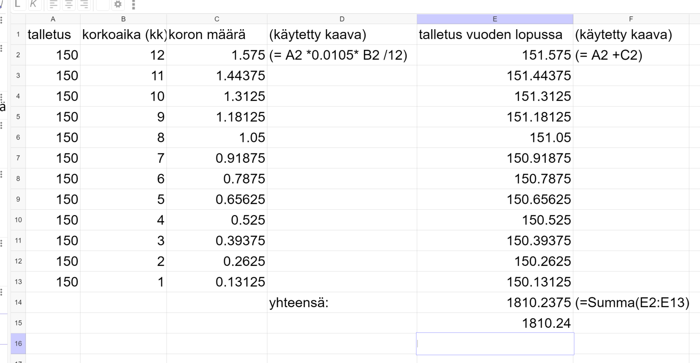Viewport: 700px width, 363px height.
Task: Select the highlighted column E header
Action: click(495, 19)
